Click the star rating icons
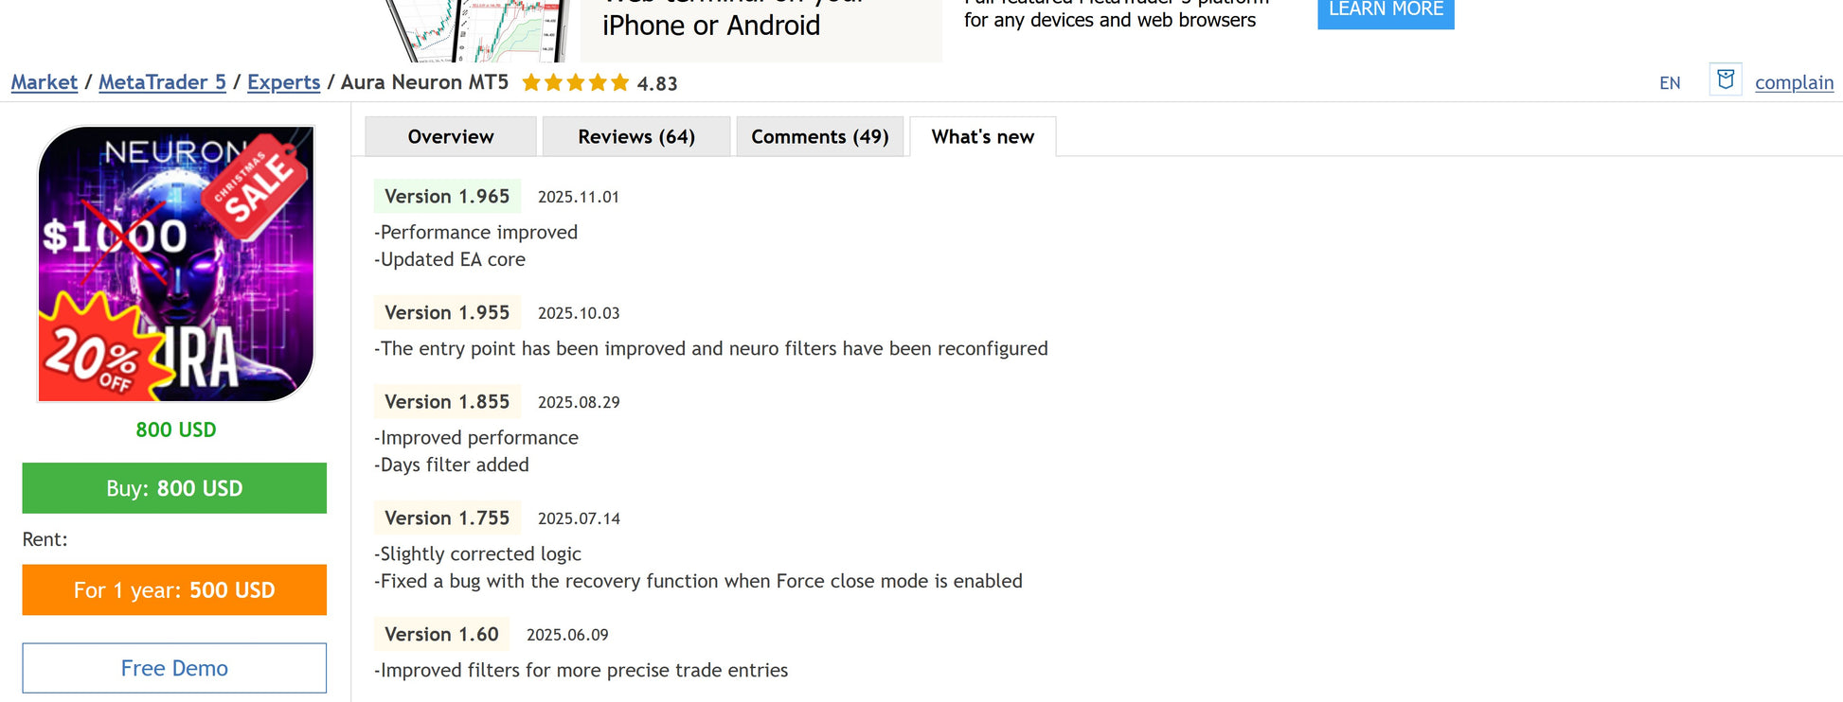 [575, 83]
